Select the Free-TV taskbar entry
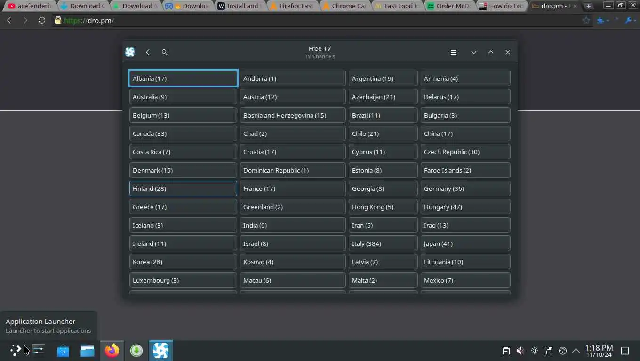 161,350
